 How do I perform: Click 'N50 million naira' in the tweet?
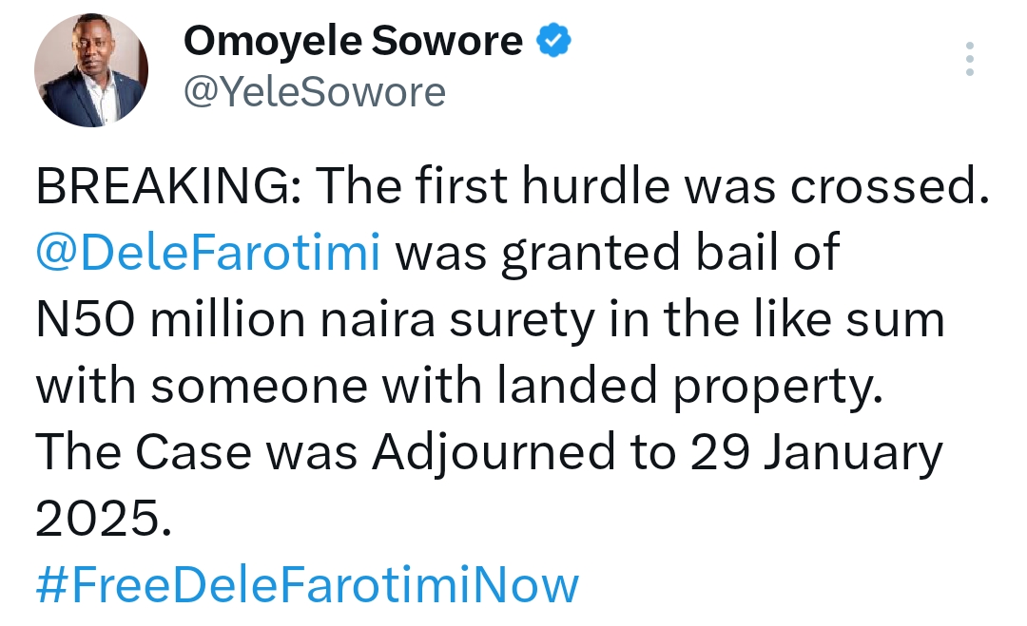point(236,320)
